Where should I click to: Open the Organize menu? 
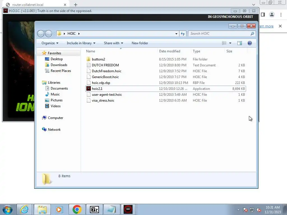pyautogui.click(x=50, y=43)
